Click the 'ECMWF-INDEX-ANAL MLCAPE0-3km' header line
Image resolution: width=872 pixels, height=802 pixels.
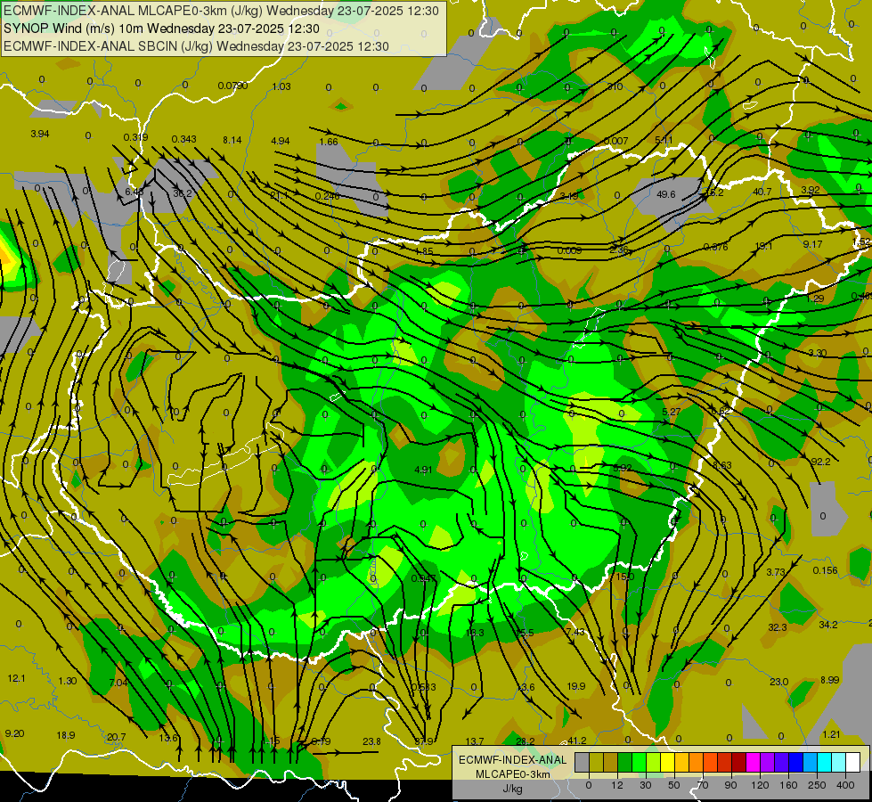coord(221,11)
